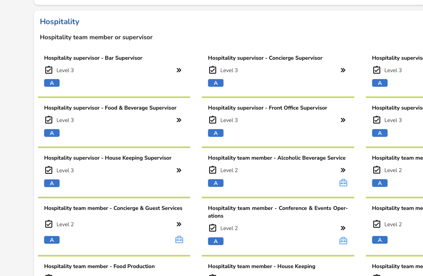Click the A badge under House Keeping Supervisor
Screen dimensions: 423x276
(x=52, y=183)
